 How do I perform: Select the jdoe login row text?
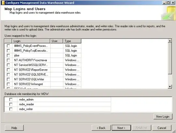click(x=17, y=55)
